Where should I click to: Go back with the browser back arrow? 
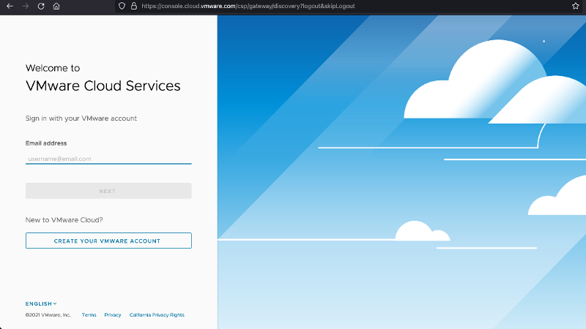point(10,6)
